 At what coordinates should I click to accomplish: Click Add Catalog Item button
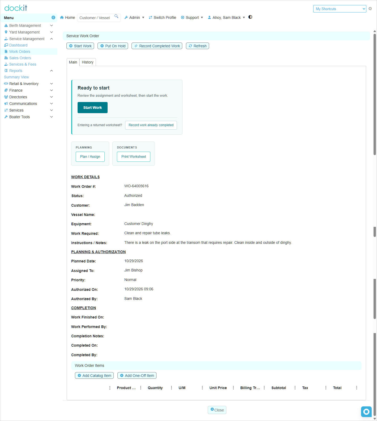pyautogui.click(x=94, y=376)
